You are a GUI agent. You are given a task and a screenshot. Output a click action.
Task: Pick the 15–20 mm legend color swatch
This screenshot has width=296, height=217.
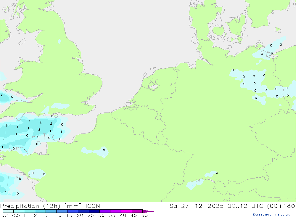tap(73, 211)
